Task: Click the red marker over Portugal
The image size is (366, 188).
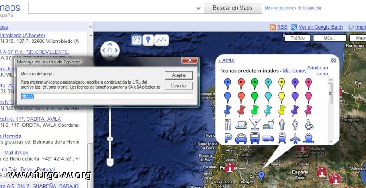Action: point(229,168)
